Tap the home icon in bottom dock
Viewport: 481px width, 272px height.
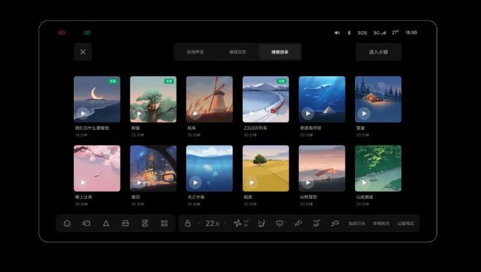click(x=67, y=223)
